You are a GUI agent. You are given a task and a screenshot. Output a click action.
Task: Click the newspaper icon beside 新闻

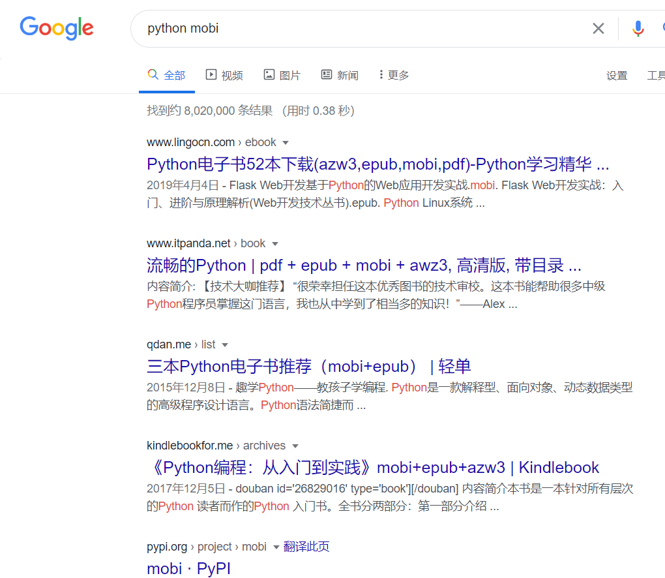coord(327,74)
